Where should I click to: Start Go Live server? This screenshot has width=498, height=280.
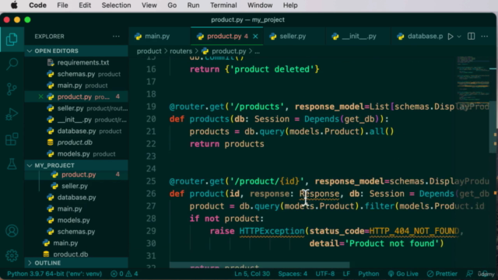coord(403,274)
